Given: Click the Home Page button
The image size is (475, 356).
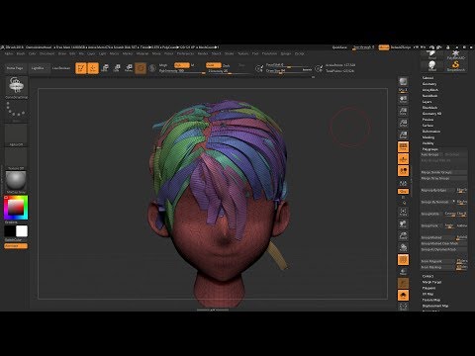Looking at the screenshot, I should (15, 68).
